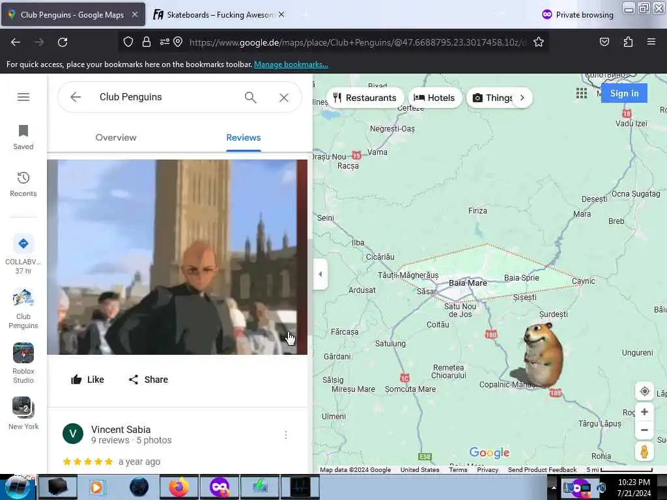Click the green V avatar of Vincent Sabia
The width and height of the screenshot is (667, 500).
coord(73,434)
